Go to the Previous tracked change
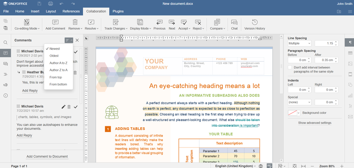Screen dimensions: 354x168 coord(159,25)
